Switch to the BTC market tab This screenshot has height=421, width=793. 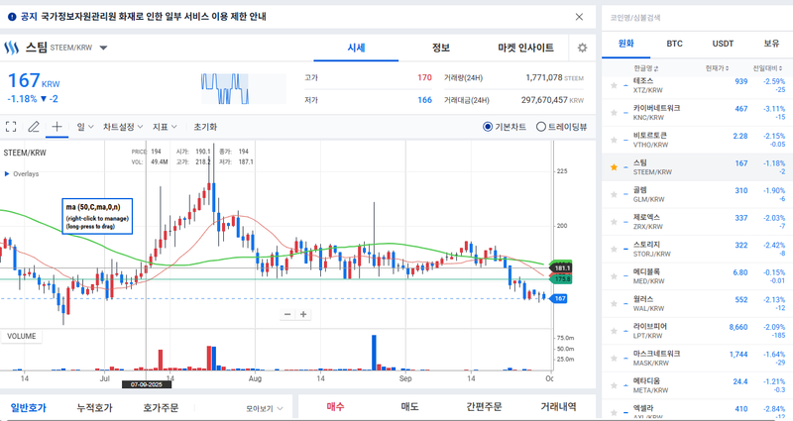tap(675, 44)
